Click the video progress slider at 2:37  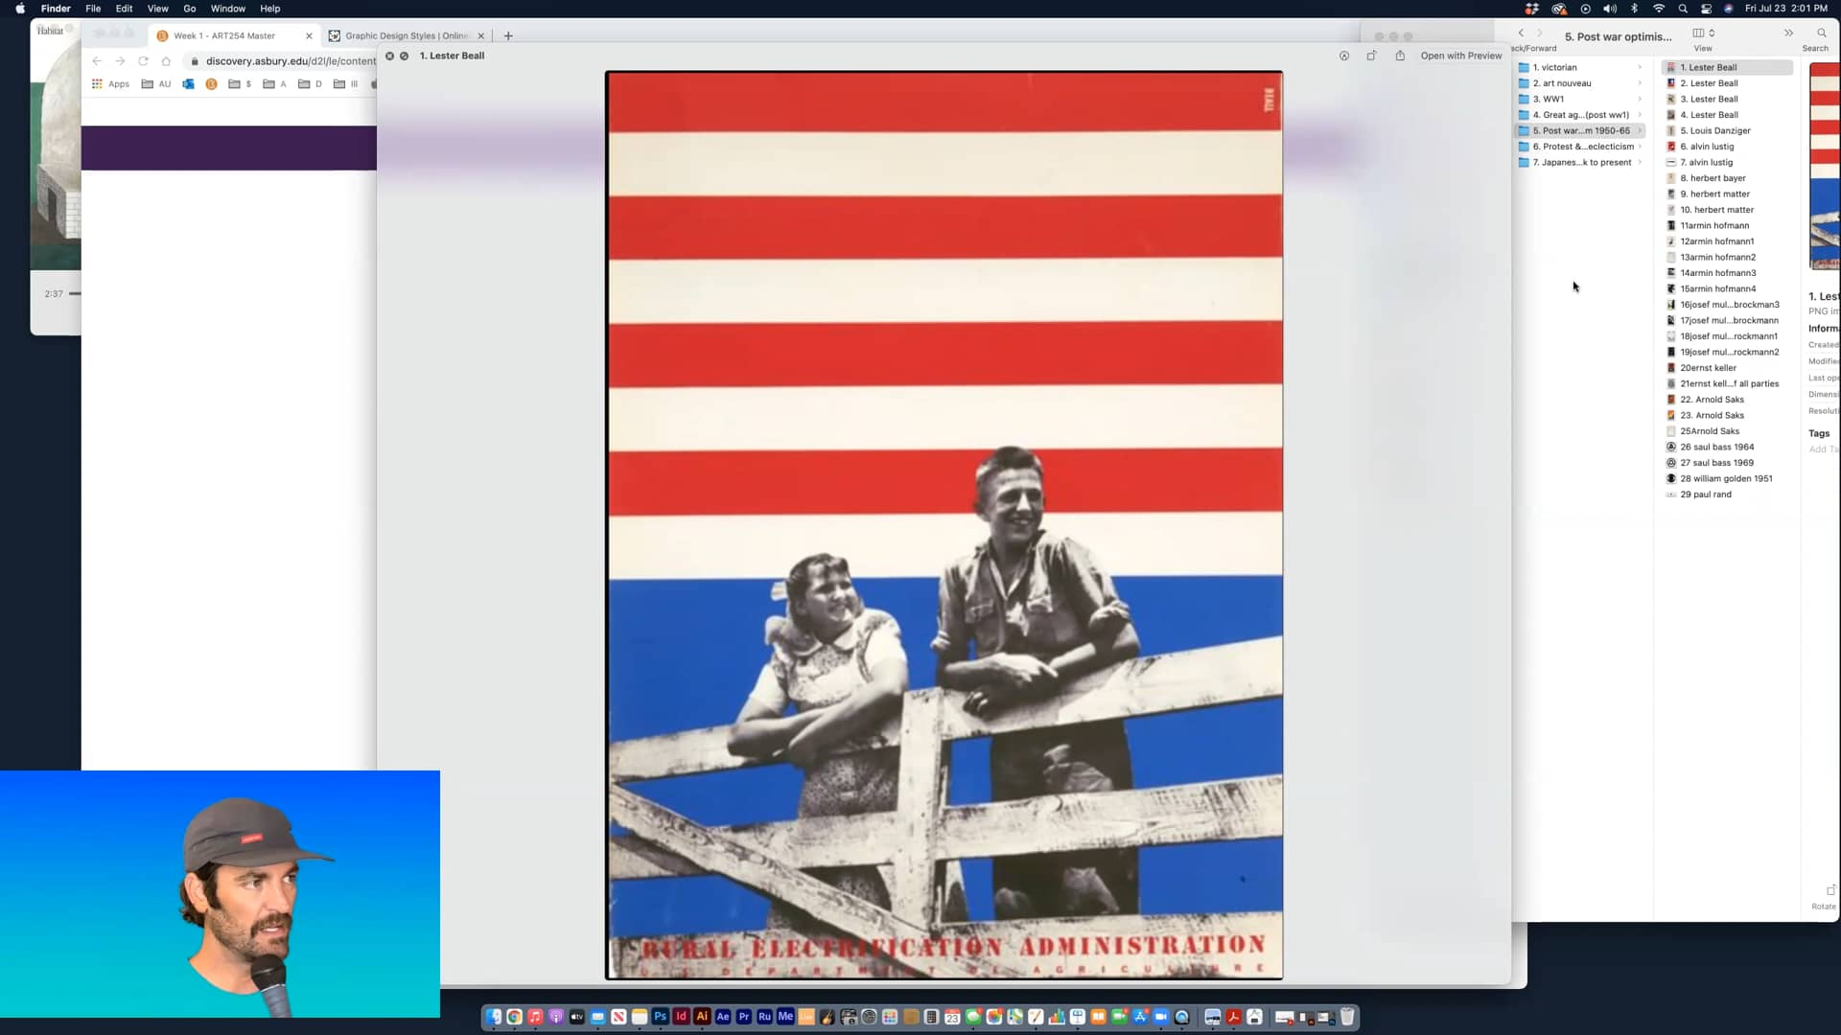pos(77,294)
